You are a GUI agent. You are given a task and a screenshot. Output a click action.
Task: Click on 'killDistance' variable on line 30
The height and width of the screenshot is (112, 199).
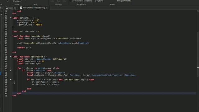(27, 32)
